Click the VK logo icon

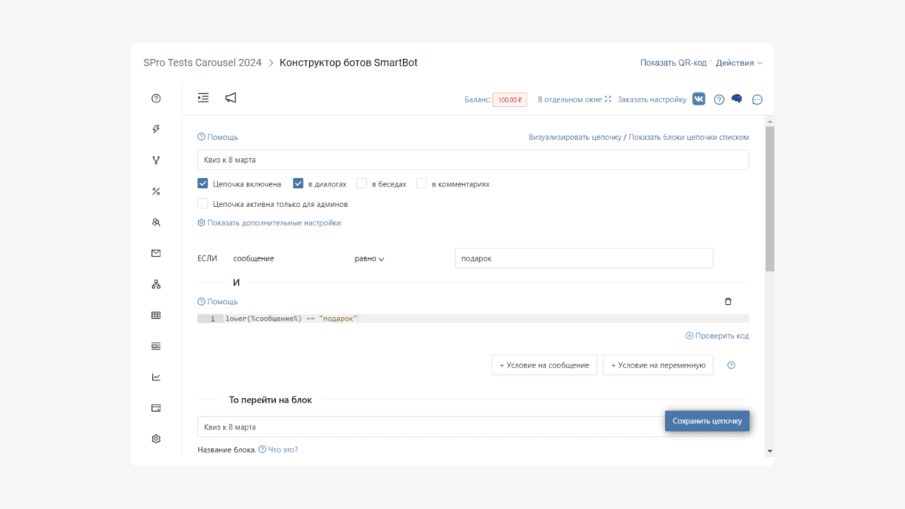click(699, 99)
